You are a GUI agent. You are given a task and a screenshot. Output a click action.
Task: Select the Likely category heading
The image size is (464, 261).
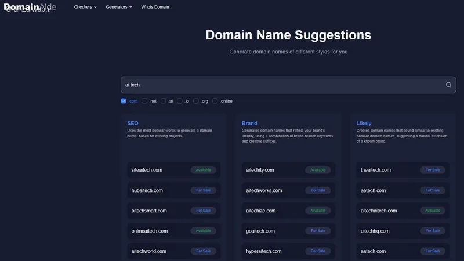click(x=364, y=123)
